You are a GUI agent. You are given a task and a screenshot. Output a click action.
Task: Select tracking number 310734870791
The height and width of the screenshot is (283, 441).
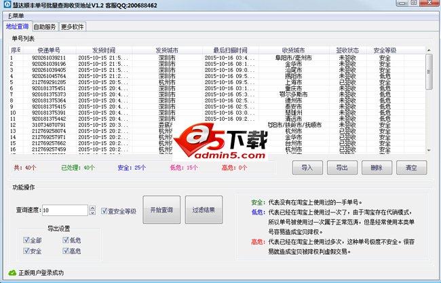tap(49, 125)
